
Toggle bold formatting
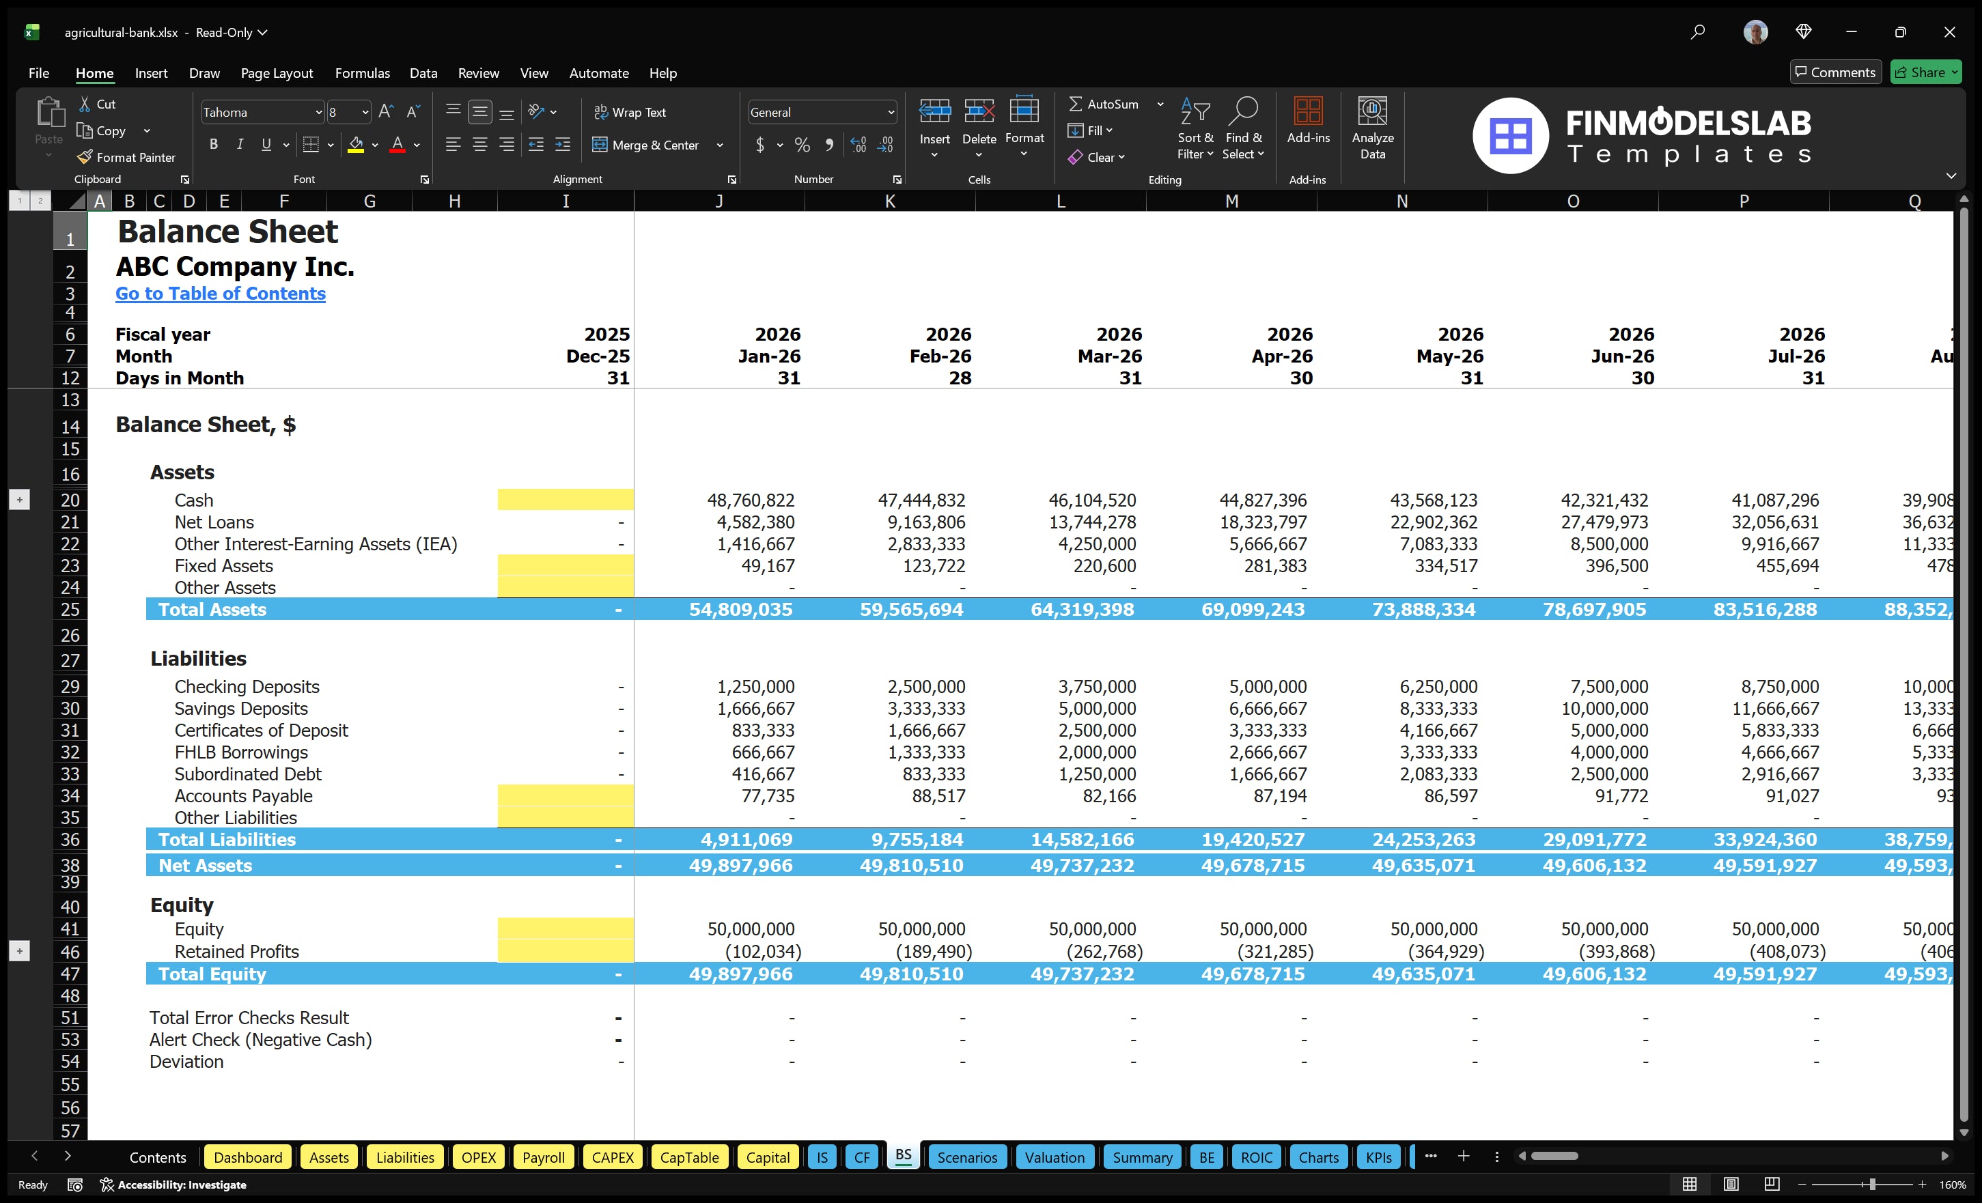pyautogui.click(x=213, y=145)
